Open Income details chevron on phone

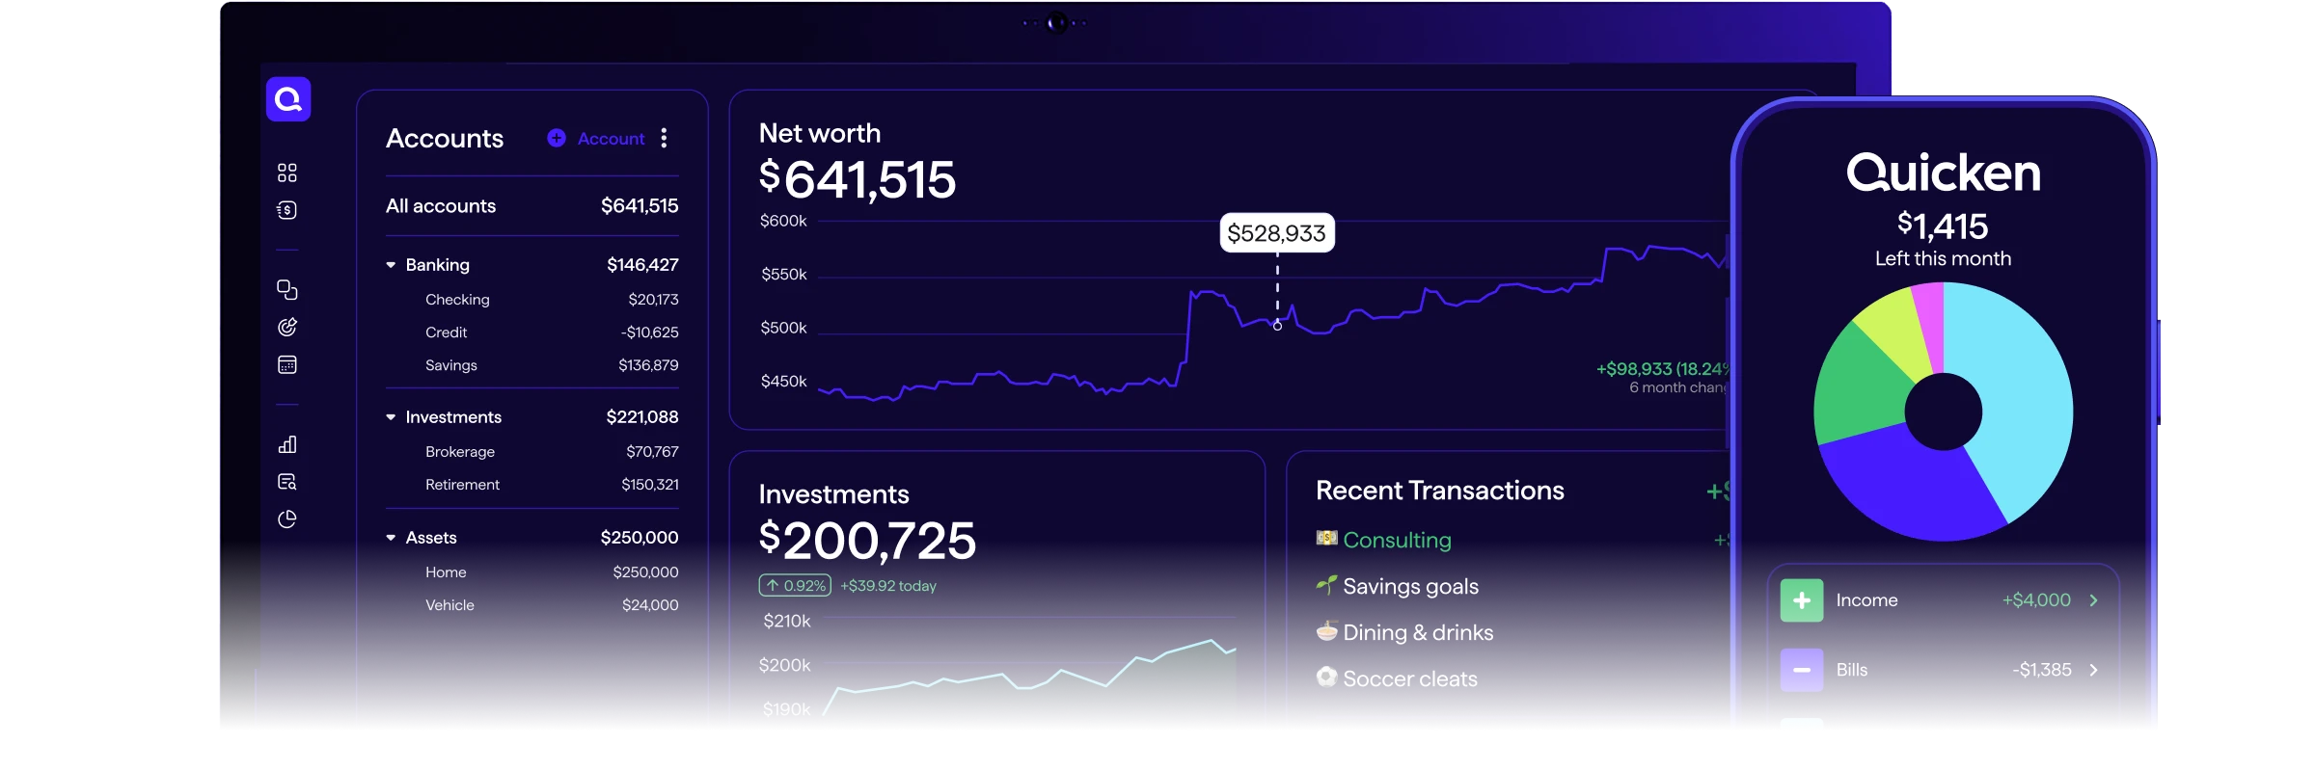[x=2093, y=600]
